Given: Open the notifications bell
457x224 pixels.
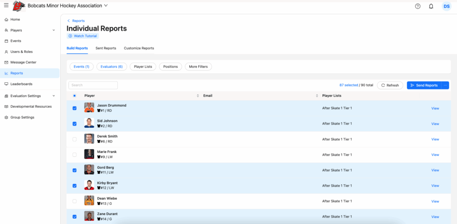Looking at the screenshot, I should click(431, 6).
